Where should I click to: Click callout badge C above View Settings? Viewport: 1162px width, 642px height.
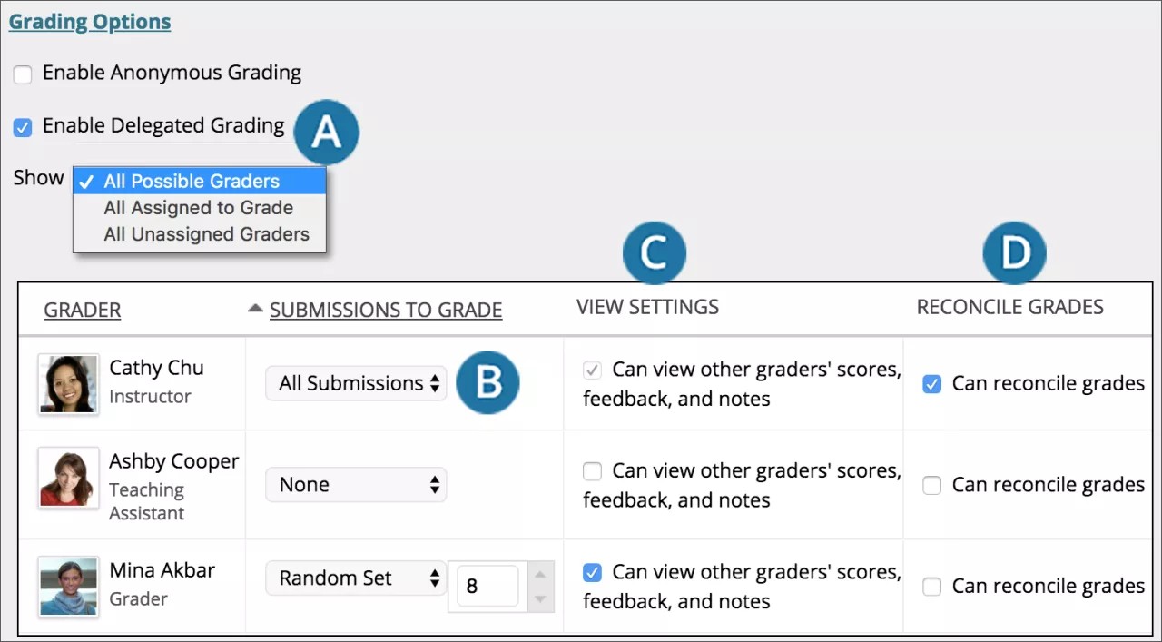pos(655,252)
